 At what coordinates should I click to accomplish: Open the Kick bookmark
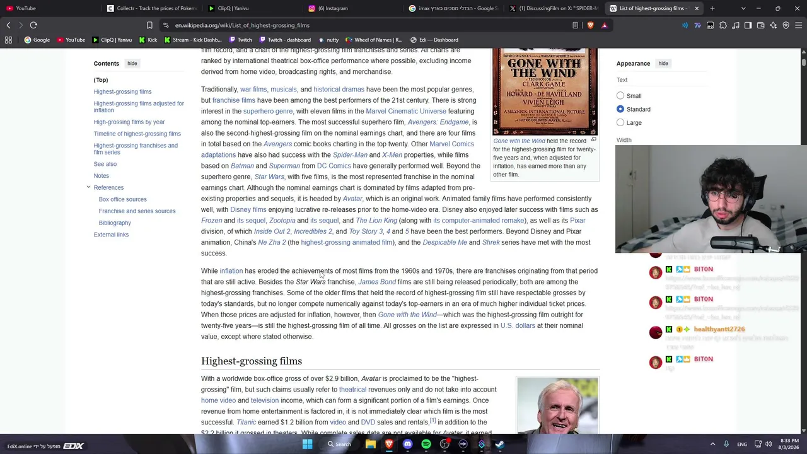148,40
